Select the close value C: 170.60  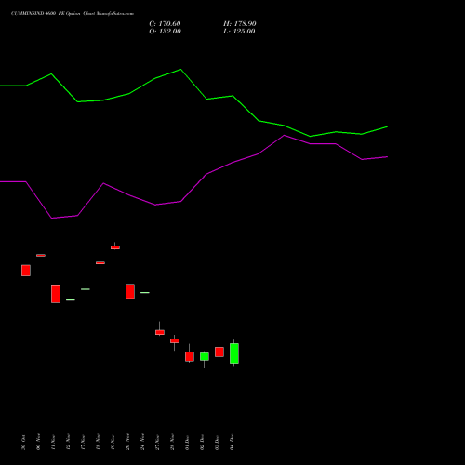[165, 24]
